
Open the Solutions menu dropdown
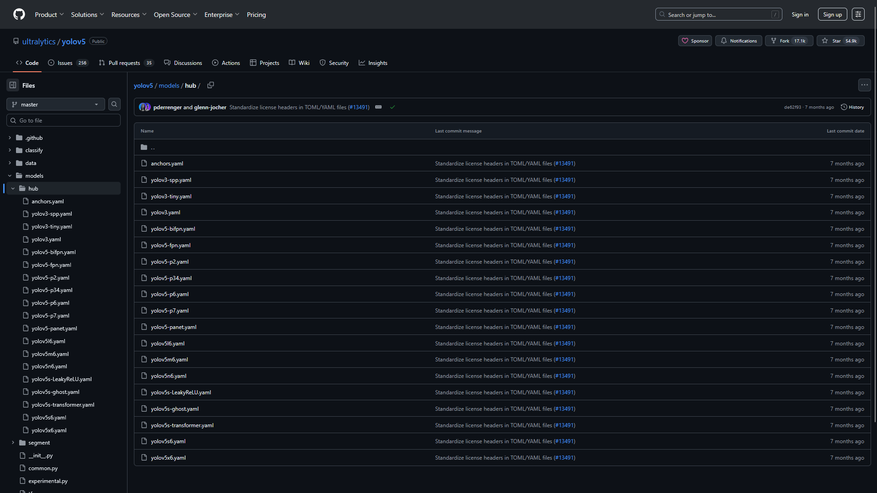pos(88,15)
